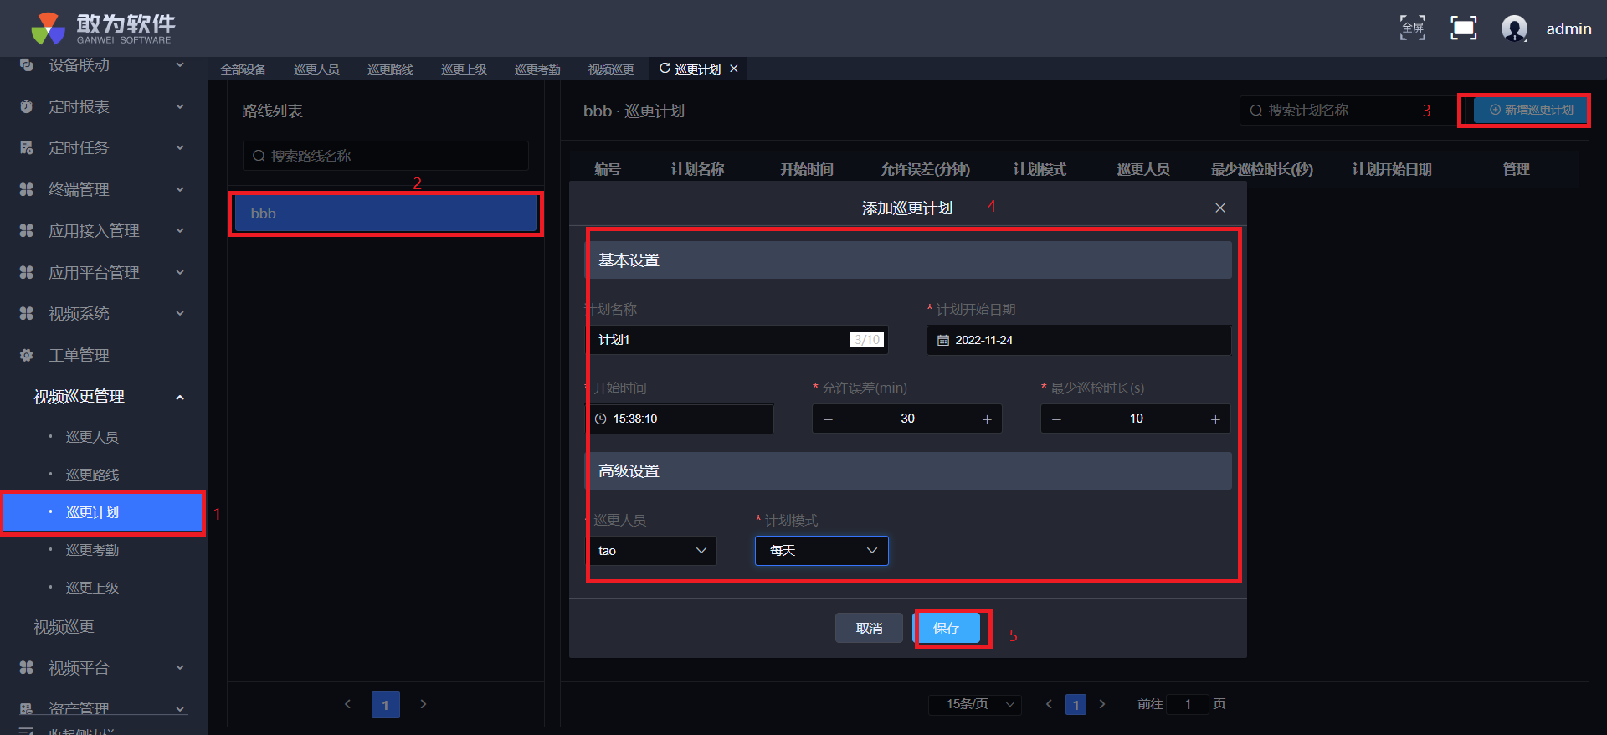The width and height of the screenshot is (1607, 735).
Task: Increase 允许误差 value with plus
Action: tap(987, 419)
